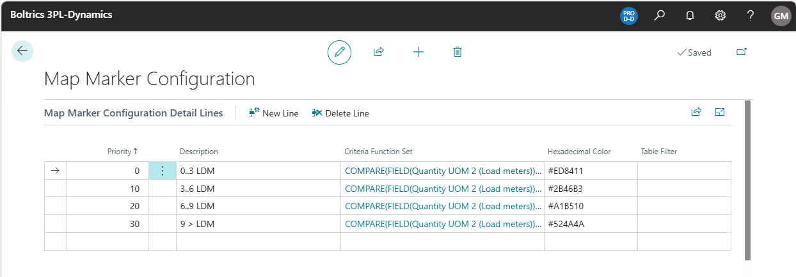This screenshot has width=796, height=277.
Task: Open the notifications bell
Action: pyautogui.click(x=690, y=15)
